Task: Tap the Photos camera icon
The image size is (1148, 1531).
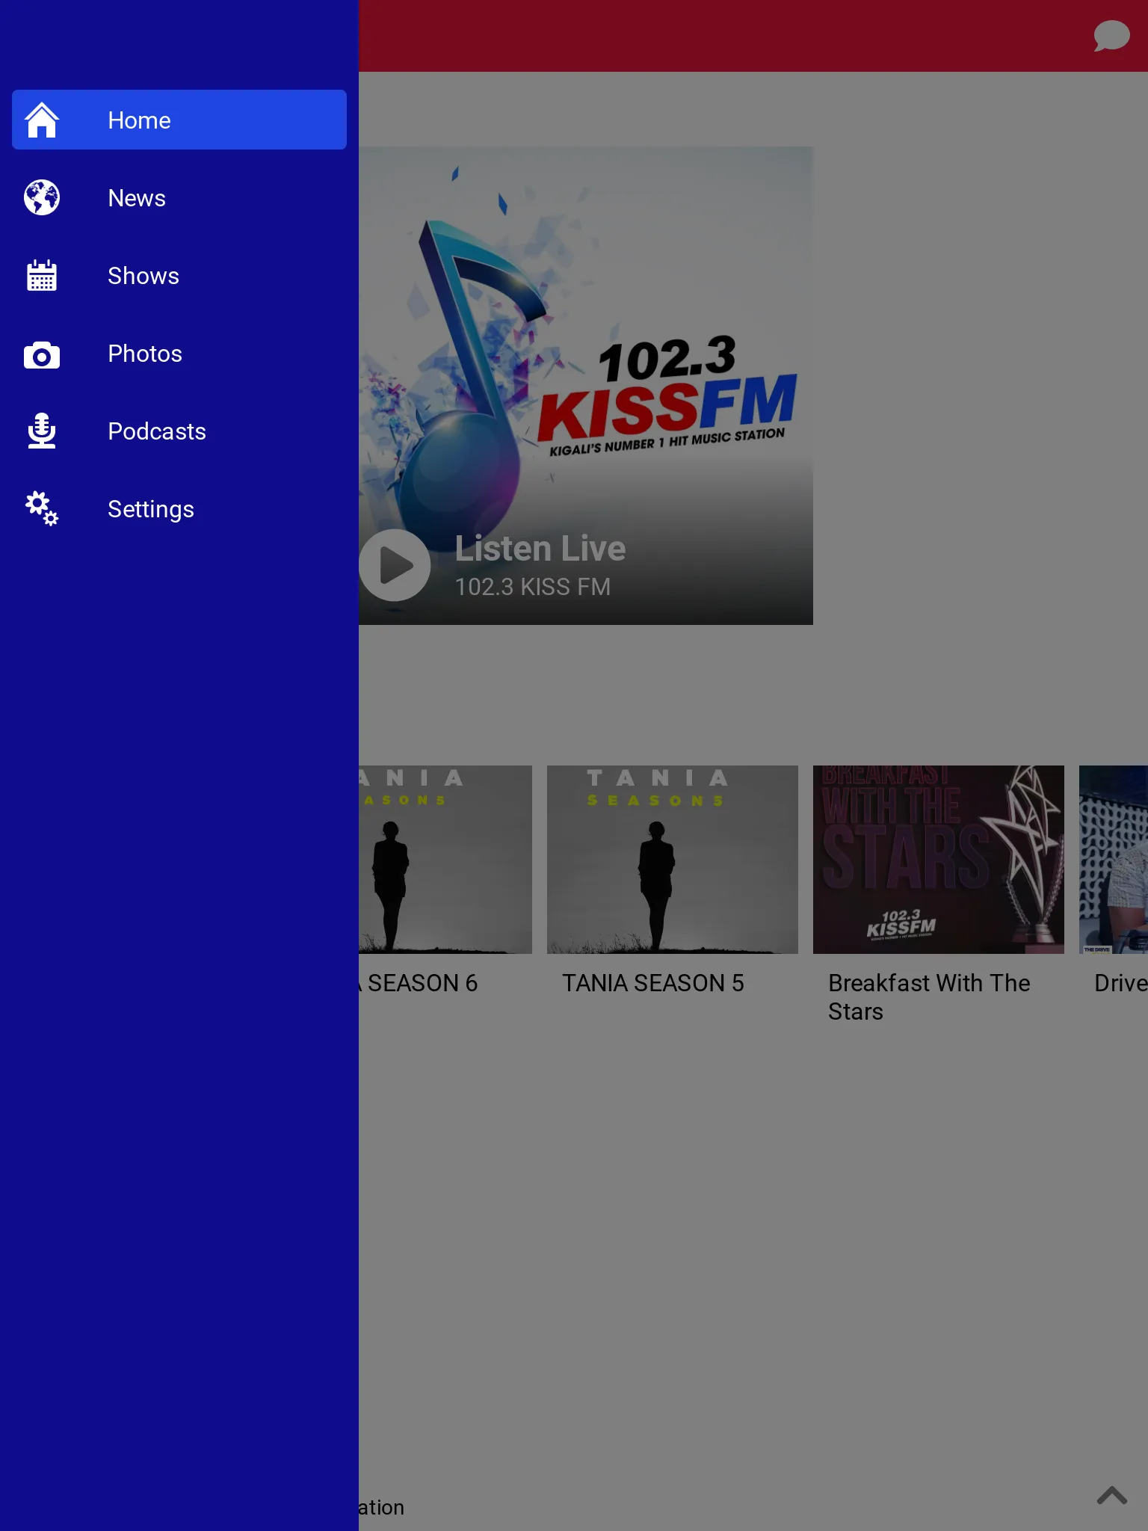Action: click(x=42, y=355)
